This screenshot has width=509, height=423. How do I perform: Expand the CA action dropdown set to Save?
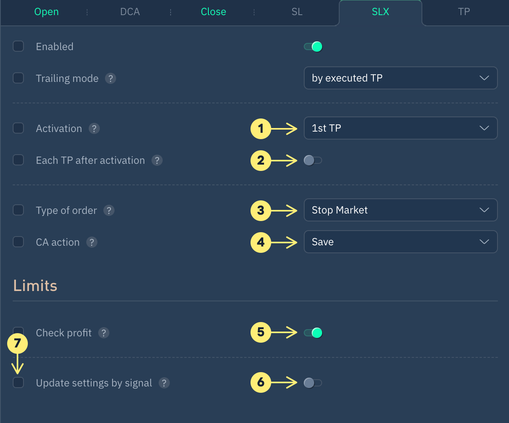pyautogui.click(x=400, y=242)
